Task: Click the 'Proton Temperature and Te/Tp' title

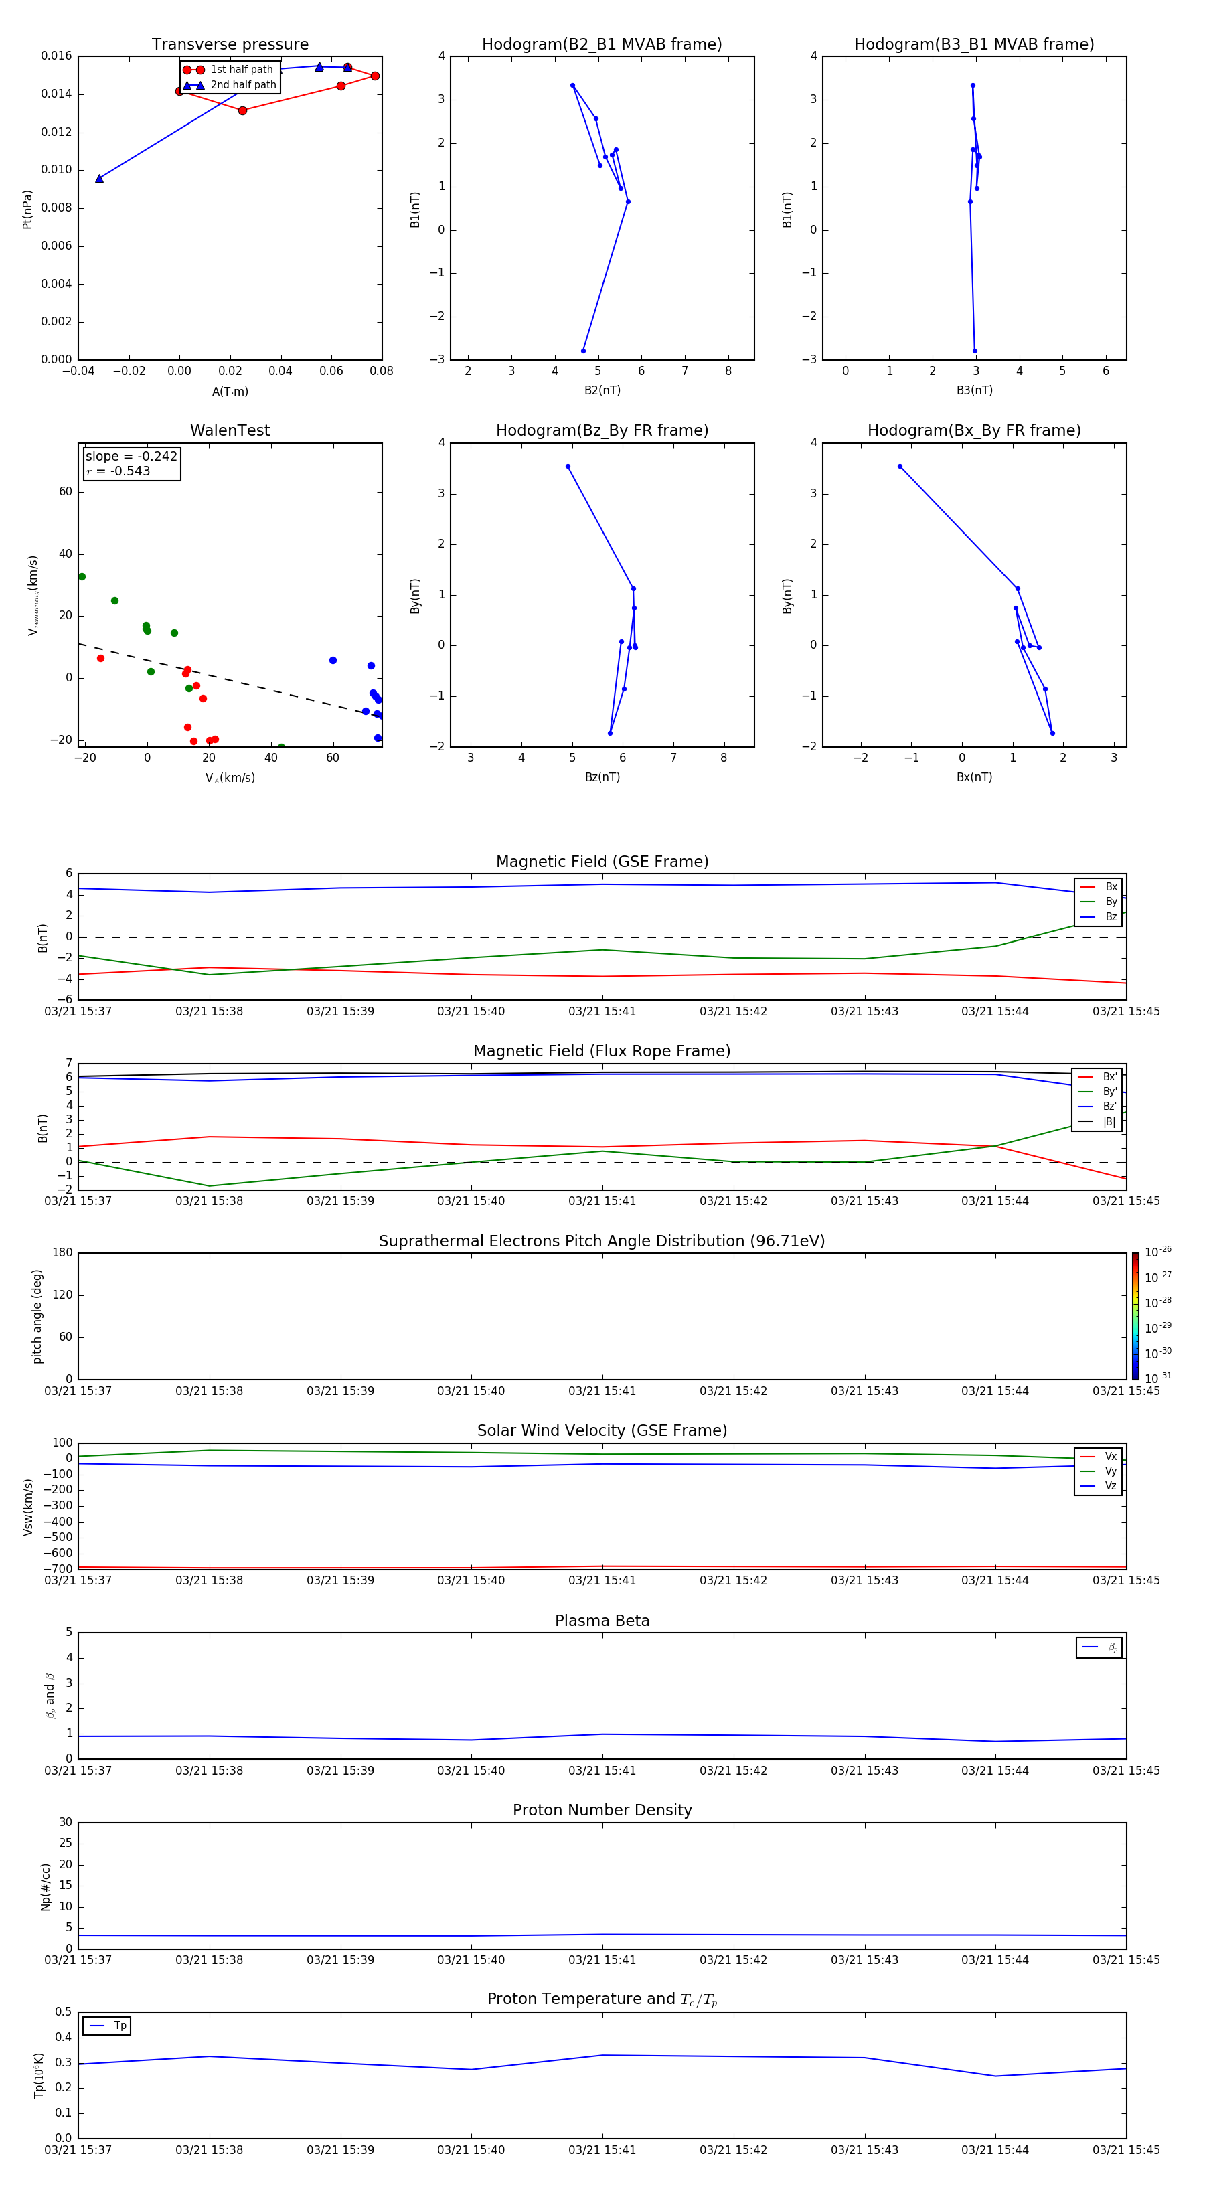Action: (602, 1999)
